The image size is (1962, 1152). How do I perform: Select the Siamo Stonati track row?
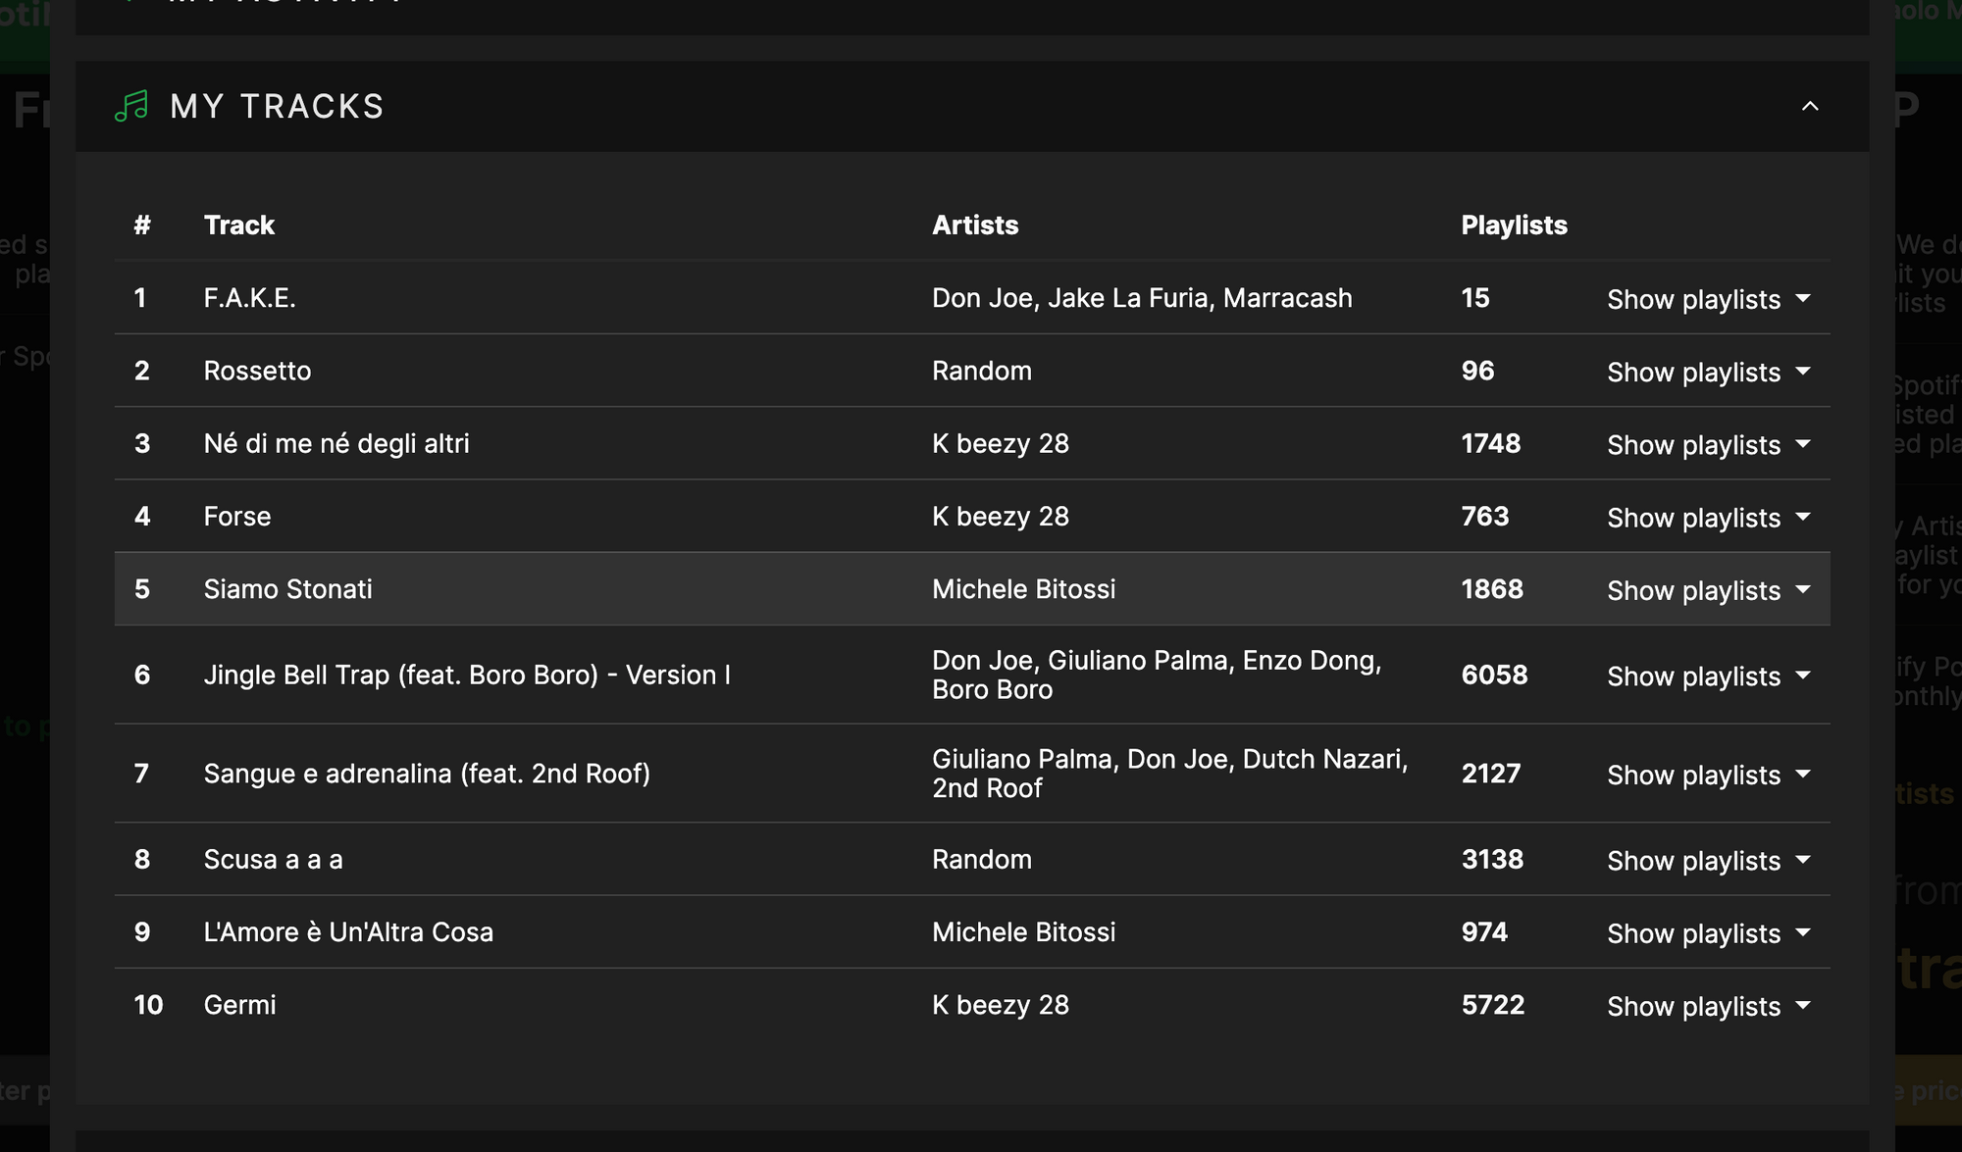pos(972,589)
